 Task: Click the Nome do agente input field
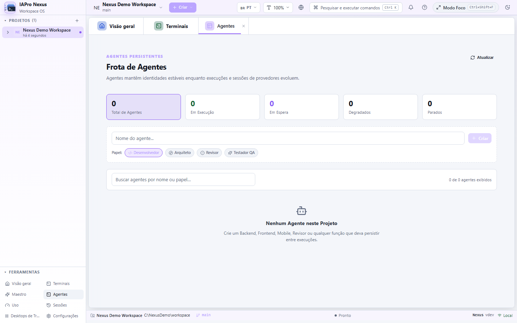288,138
